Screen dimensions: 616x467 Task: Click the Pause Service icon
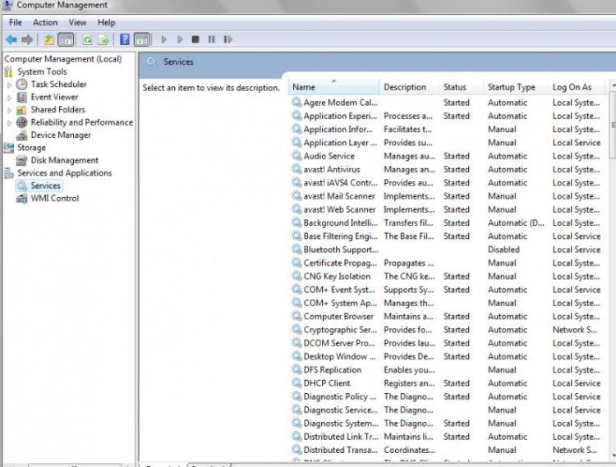coord(211,39)
